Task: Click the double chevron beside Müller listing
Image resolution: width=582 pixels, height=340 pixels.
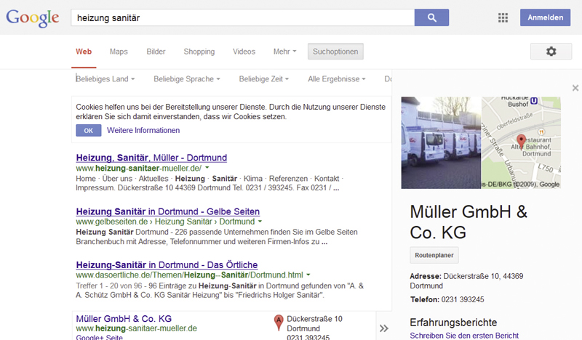Action: click(x=384, y=328)
